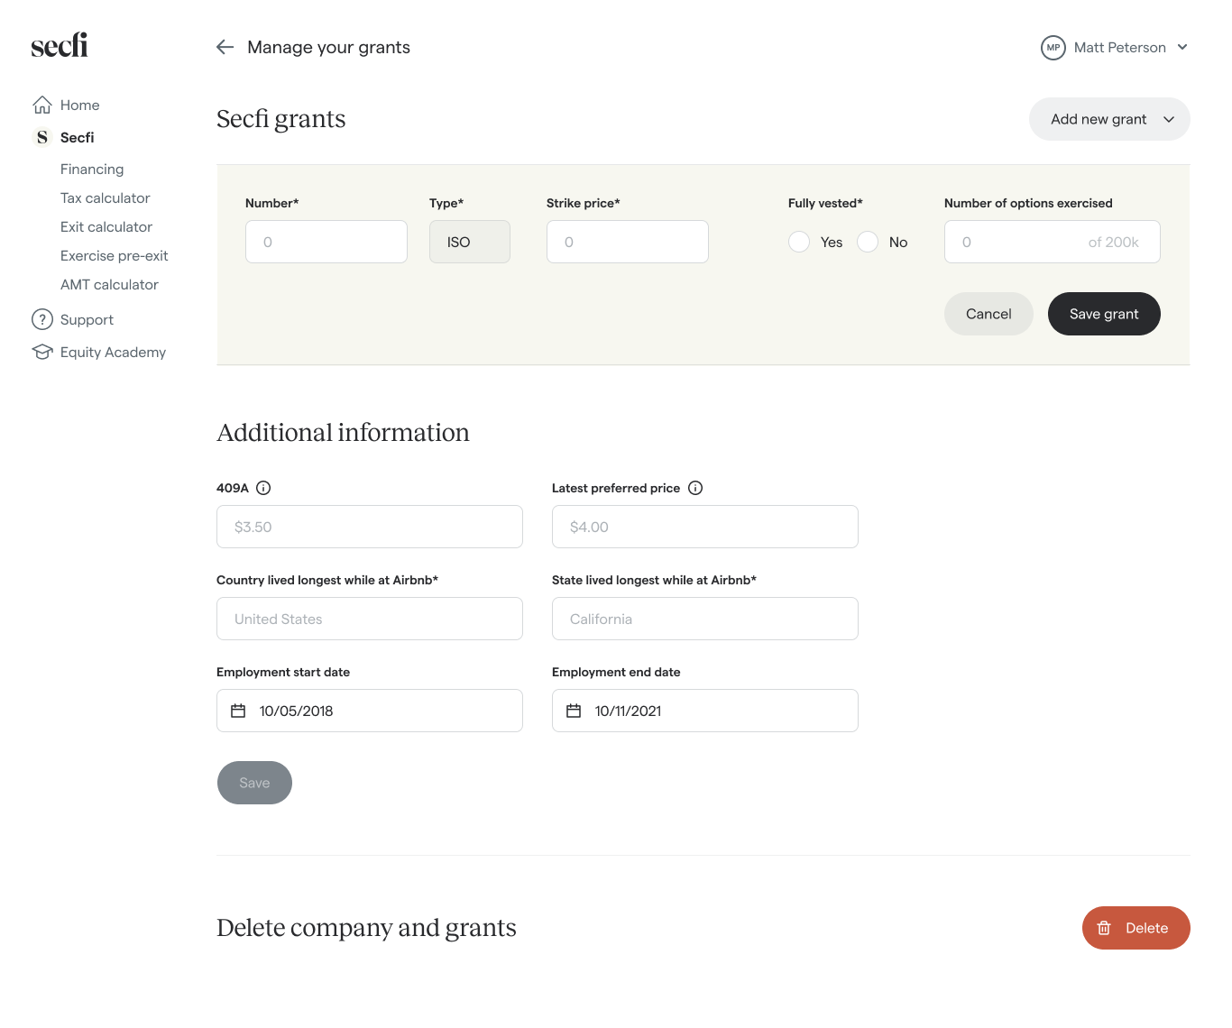Screen dimensions: 1232x1028
Task: Open Tax calculator in the sidebar
Action: pos(106,198)
